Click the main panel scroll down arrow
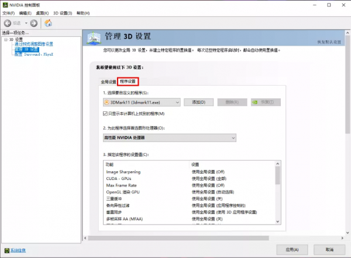The image size is (351, 258). point(347,233)
